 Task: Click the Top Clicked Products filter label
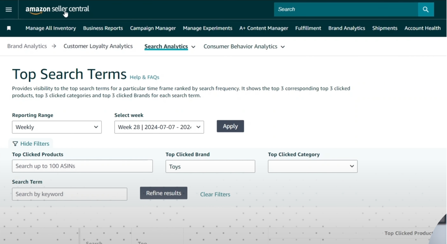[38, 154]
